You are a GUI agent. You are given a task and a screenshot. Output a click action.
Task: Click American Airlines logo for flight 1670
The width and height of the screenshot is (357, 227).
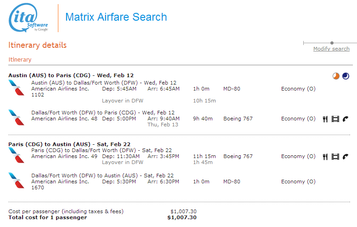(17, 180)
